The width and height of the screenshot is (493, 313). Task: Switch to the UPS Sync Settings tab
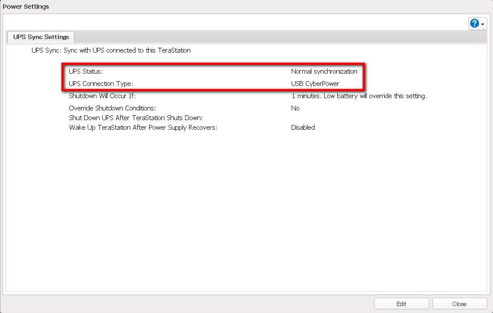pyautogui.click(x=41, y=37)
